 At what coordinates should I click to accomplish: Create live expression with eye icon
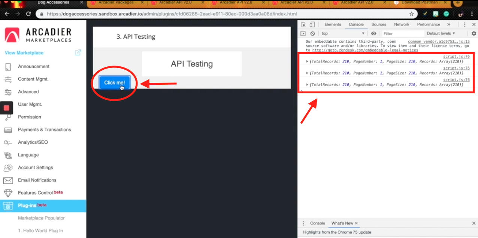click(x=373, y=33)
